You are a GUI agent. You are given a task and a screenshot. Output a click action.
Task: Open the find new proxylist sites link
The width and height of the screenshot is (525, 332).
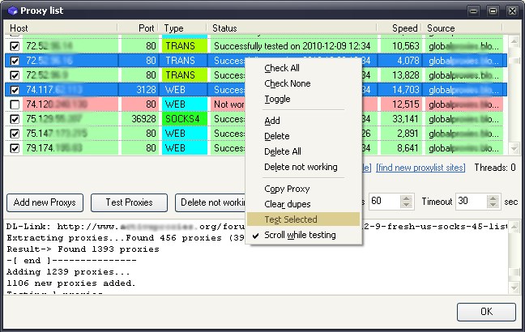pos(420,168)
